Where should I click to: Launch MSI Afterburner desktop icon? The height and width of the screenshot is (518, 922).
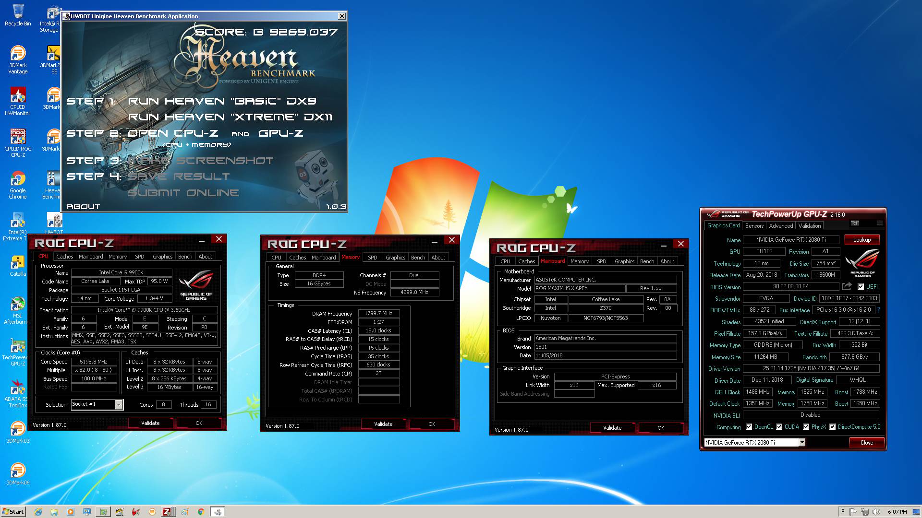point(18,310)
